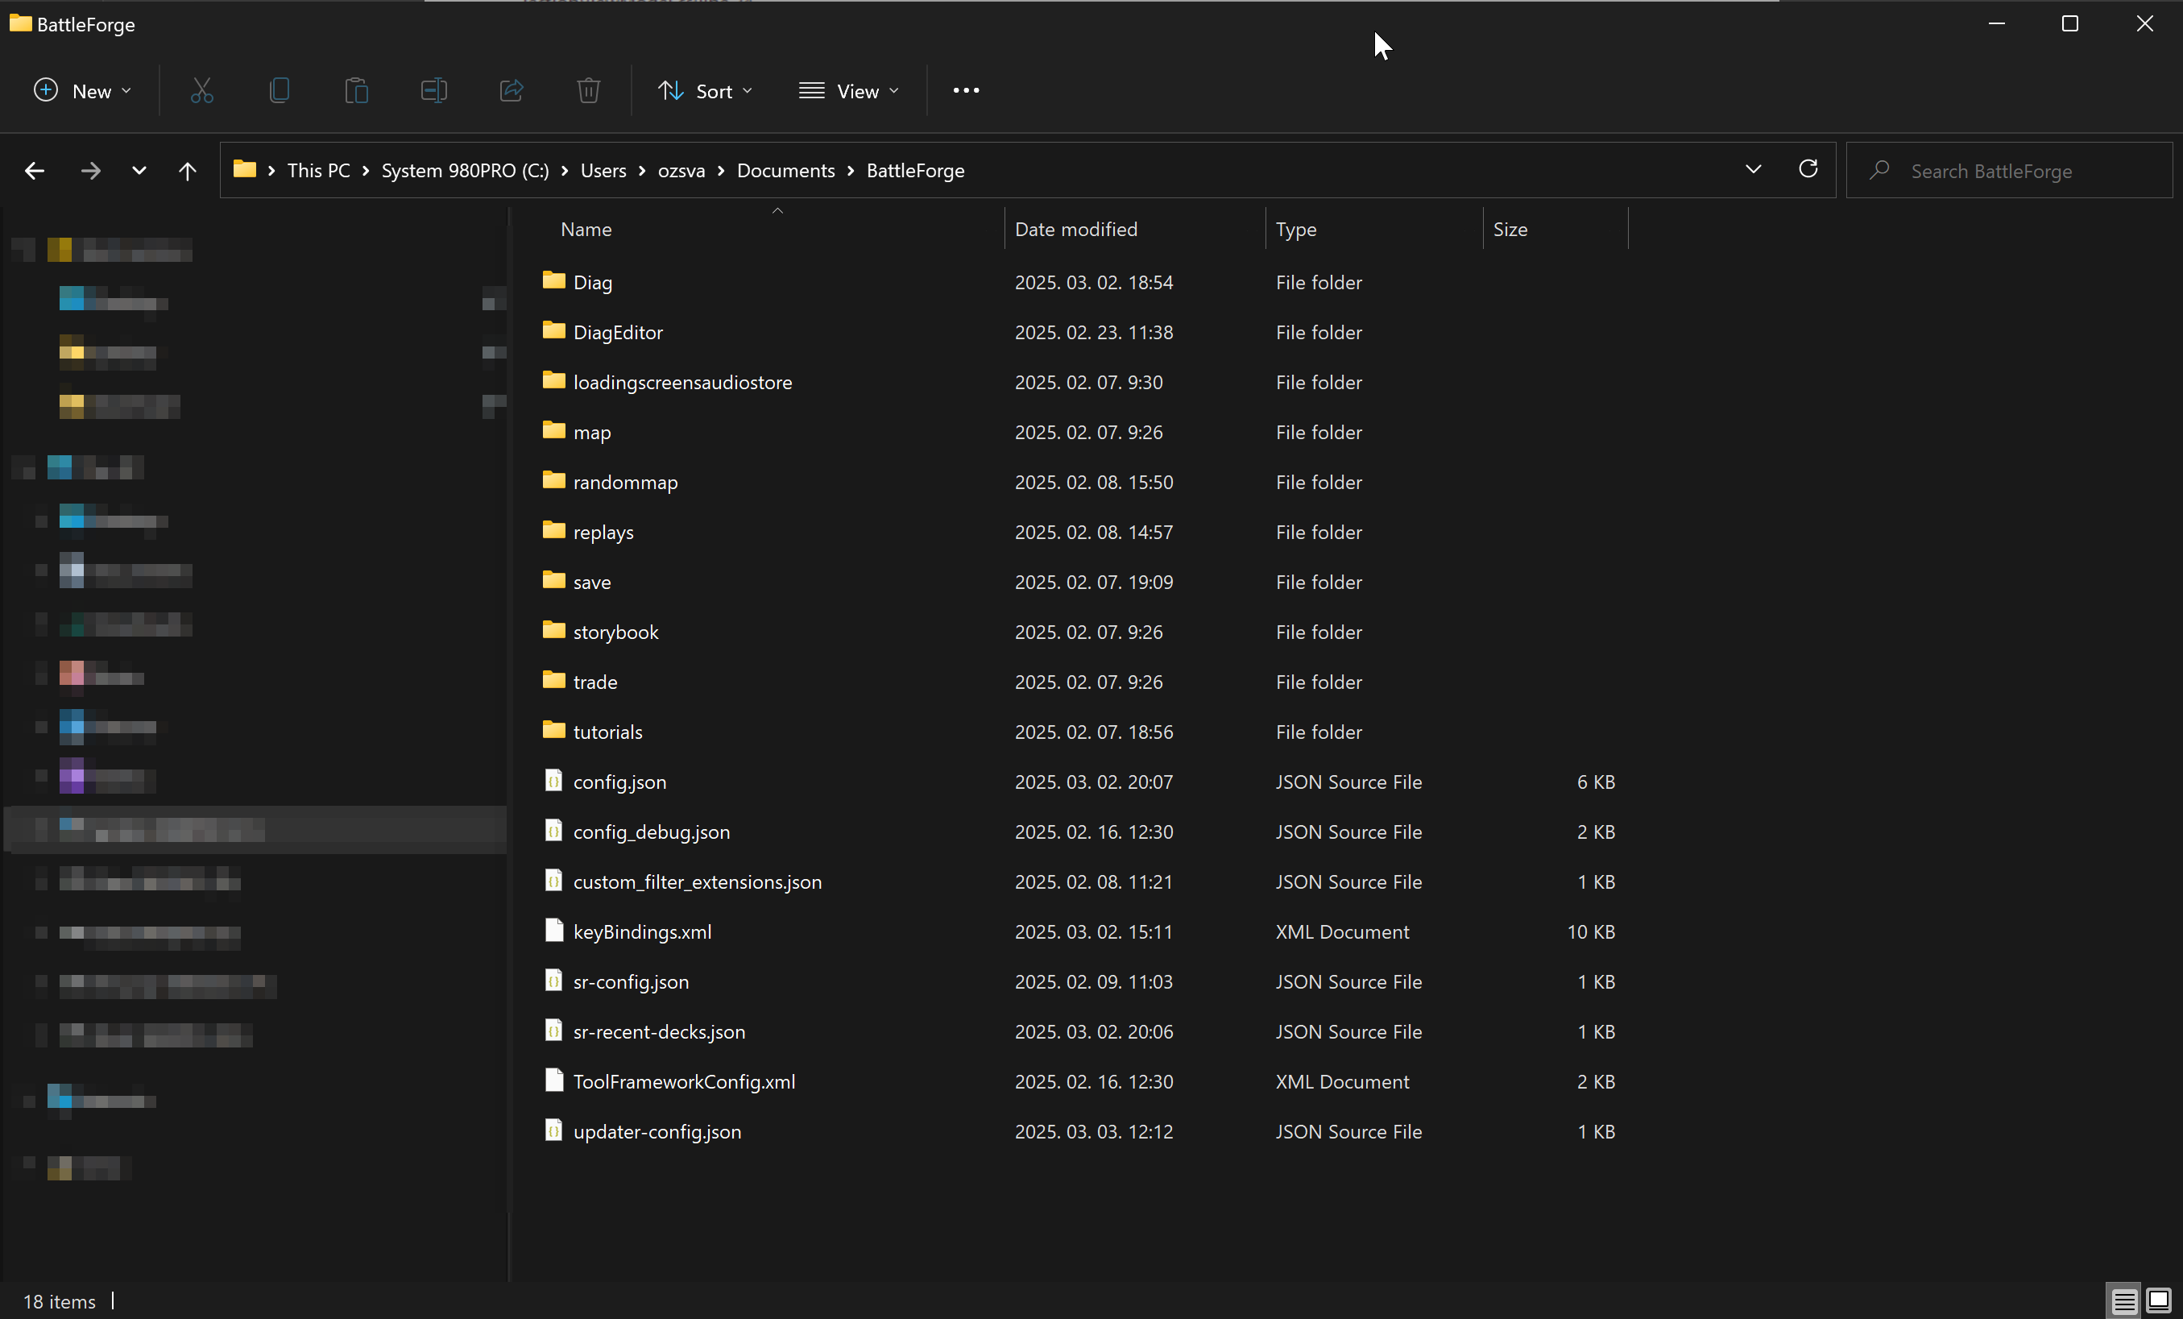Expand chevron after Users breadcrumb
This screenshot has height=1319, width=2183.
pyautogui.click(x=642, y=170)
